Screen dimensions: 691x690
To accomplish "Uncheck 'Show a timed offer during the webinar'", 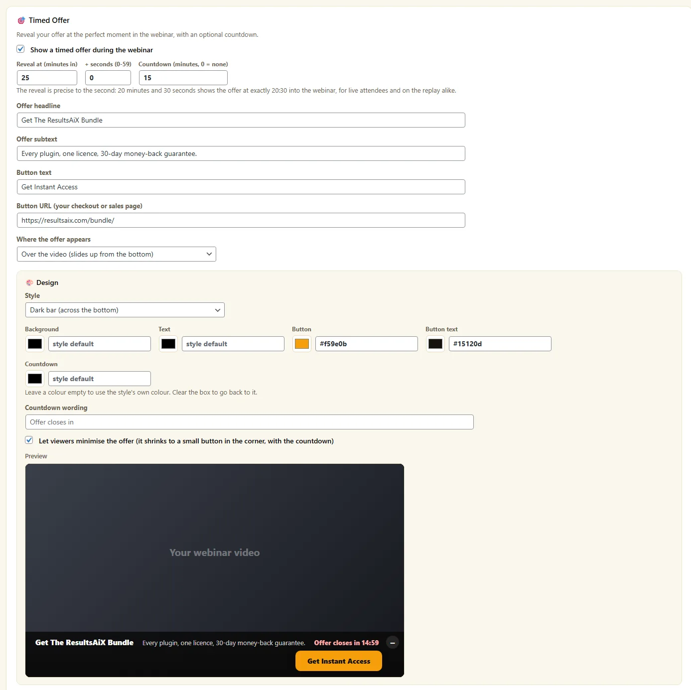I will 20,49.
